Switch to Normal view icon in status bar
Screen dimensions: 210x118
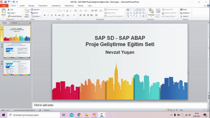[168, 110]
